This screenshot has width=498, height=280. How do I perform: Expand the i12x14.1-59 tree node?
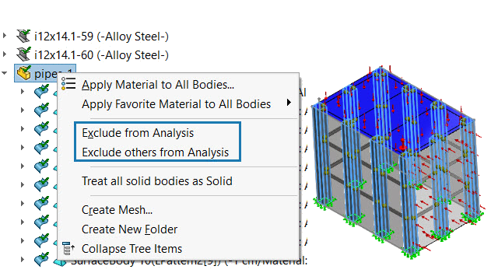coord(5,36)
